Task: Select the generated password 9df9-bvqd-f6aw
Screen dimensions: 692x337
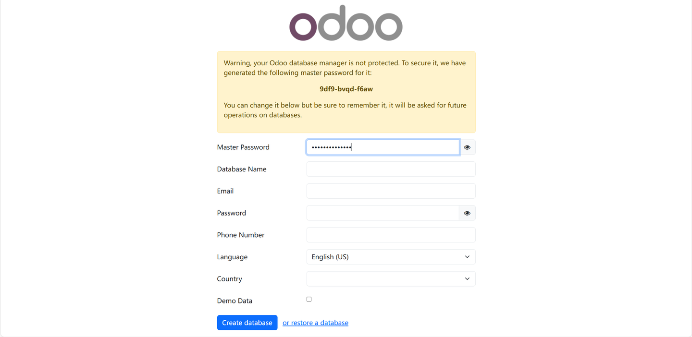Action: [346, 88]
